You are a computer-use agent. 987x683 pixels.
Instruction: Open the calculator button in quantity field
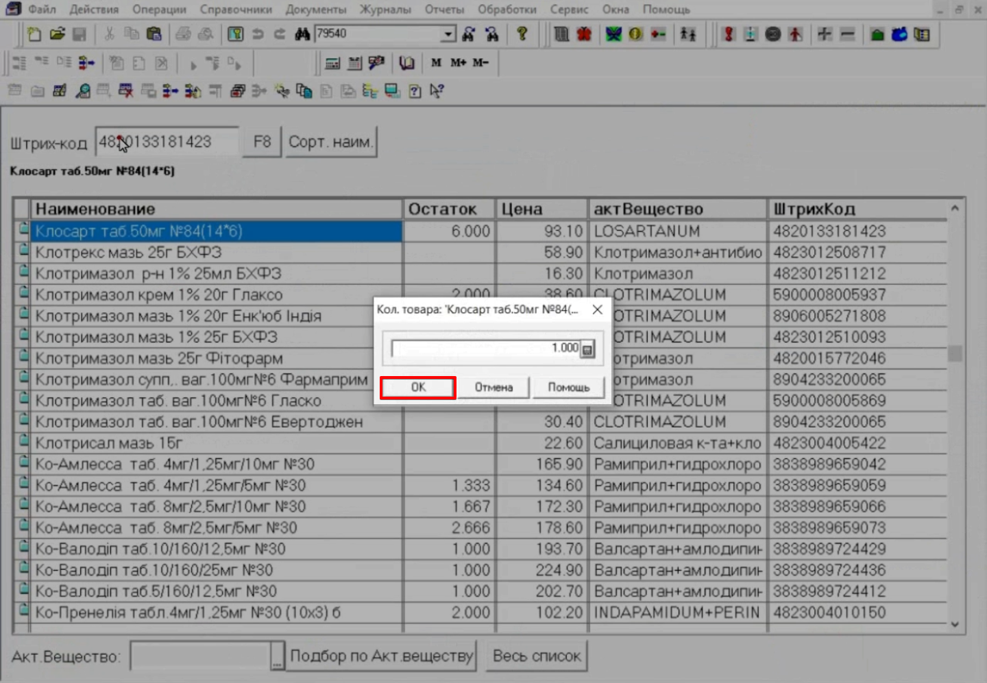[x=587, y=349]
